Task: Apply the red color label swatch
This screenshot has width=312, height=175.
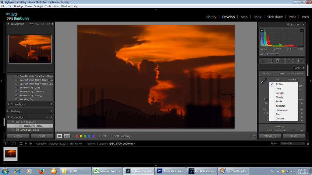Action: pyautogui.click(x=77, y=136)
